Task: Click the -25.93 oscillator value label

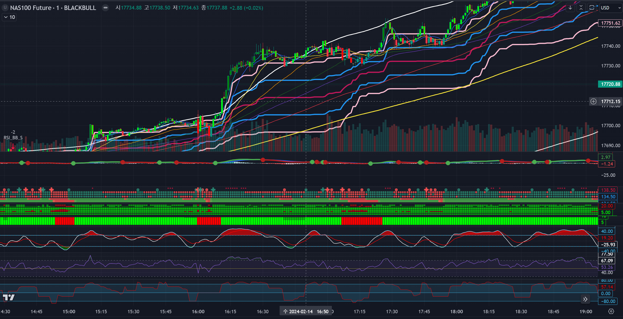Action: pos(608,244)
